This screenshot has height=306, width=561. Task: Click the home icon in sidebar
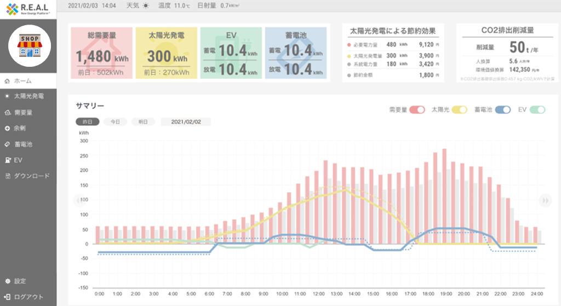pos(7,80)
